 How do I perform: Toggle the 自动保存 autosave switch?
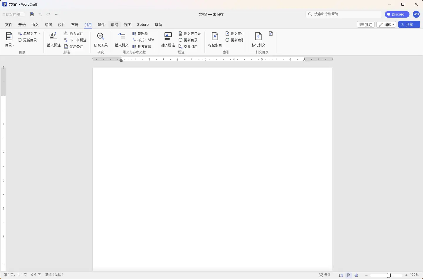[21, 14]
